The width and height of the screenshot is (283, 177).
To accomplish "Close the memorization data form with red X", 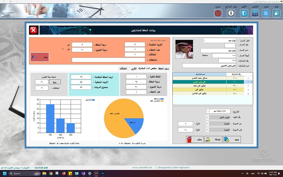I will [33, 30].
